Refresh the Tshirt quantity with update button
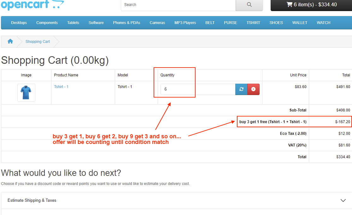 [x=241, y=89]
